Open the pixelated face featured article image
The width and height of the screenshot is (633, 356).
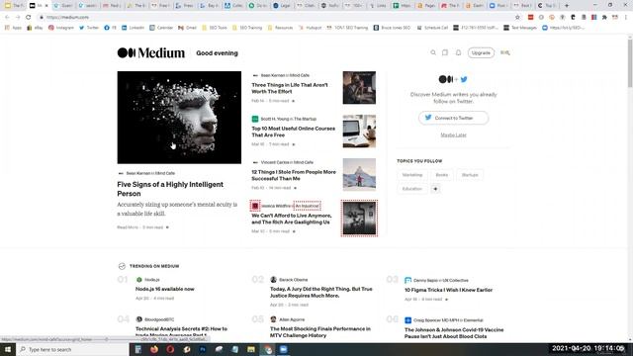click(179, 118)
